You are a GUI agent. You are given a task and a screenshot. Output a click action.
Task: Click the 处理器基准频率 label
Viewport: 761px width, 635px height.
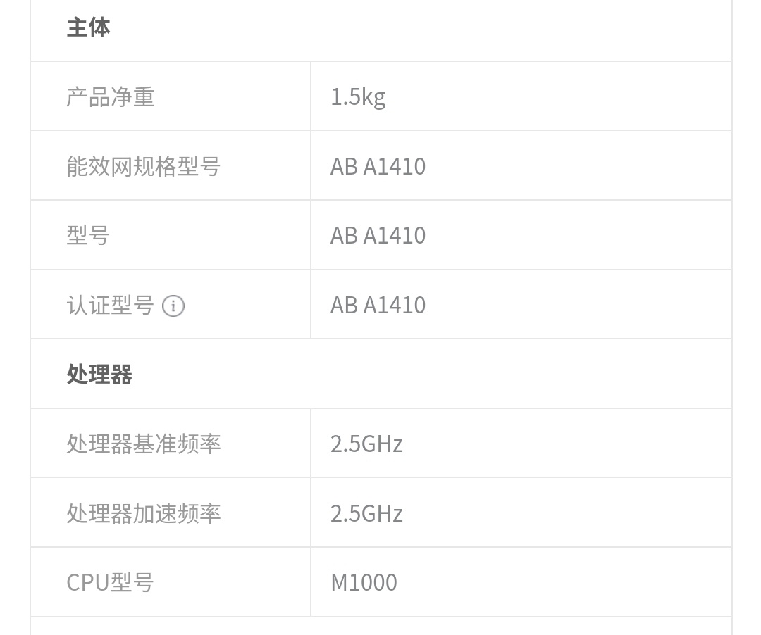(x=144, y=444)
